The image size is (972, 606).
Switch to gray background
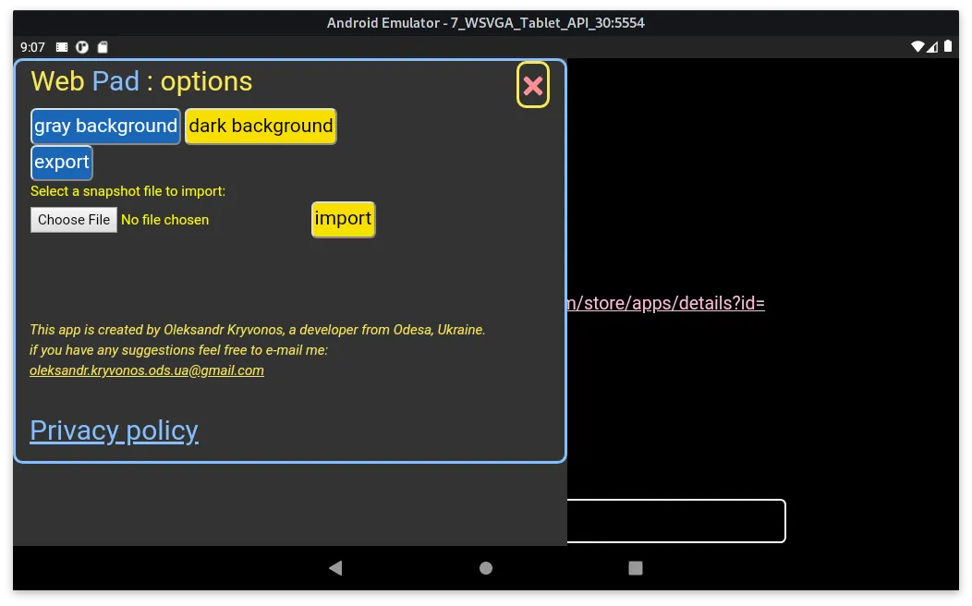coord(105,127)
